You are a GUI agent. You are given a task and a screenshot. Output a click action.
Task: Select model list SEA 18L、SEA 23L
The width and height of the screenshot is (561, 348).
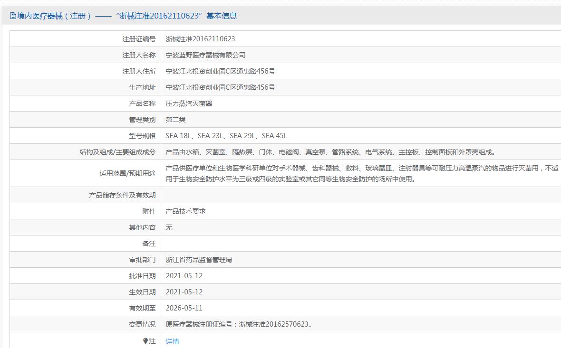click(x=226, y=136)
